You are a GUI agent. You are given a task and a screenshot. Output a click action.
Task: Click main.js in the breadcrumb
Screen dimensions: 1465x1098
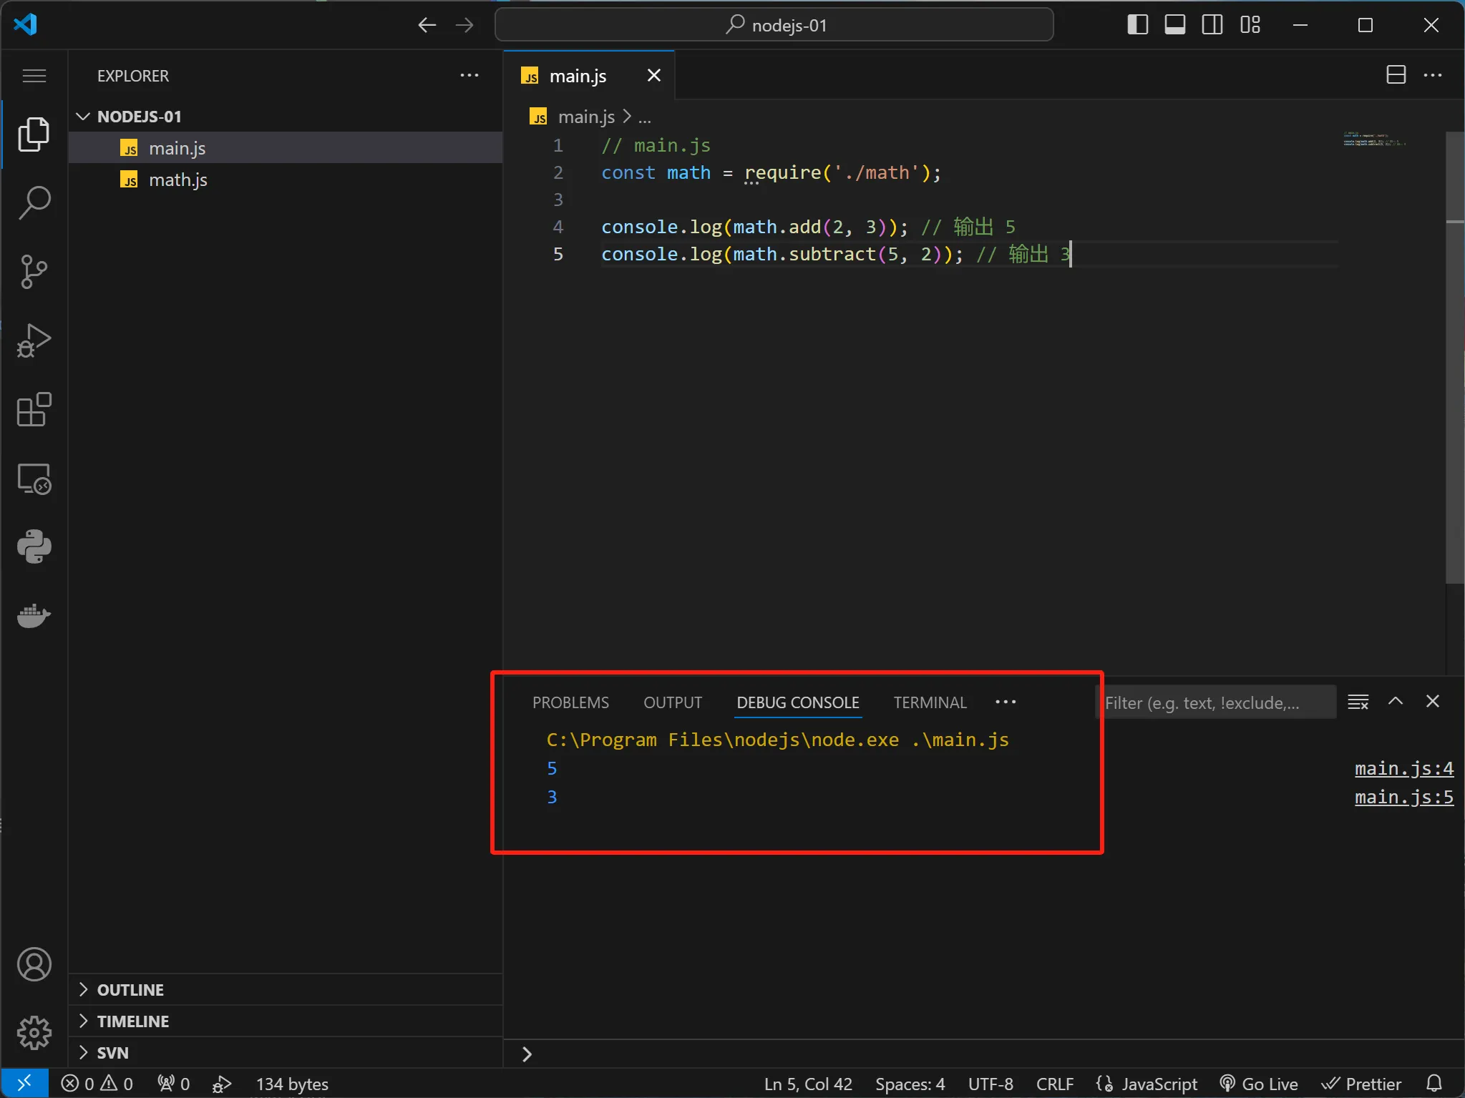[586, 117]
